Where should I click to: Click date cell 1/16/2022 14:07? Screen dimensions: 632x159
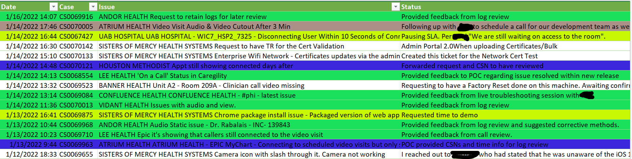pos(29,17)
